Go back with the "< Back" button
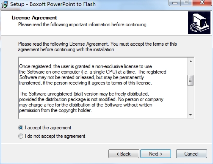This screenshot has width=213, height=164. (x=124, y=154)
